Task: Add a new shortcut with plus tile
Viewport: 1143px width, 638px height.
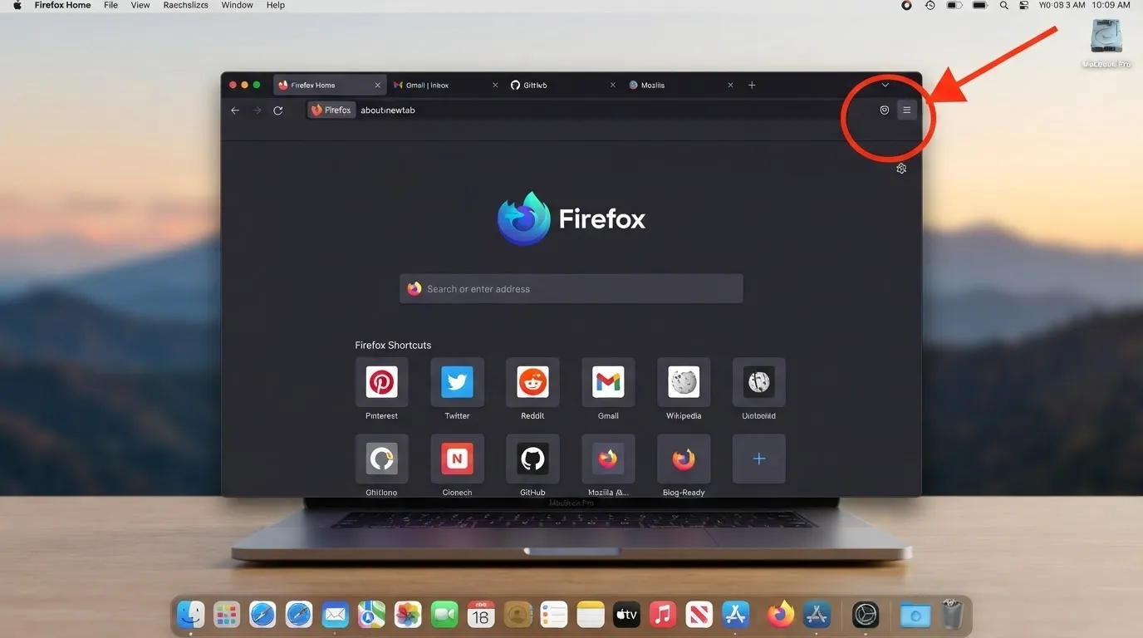Action: (x=758, y=459)
